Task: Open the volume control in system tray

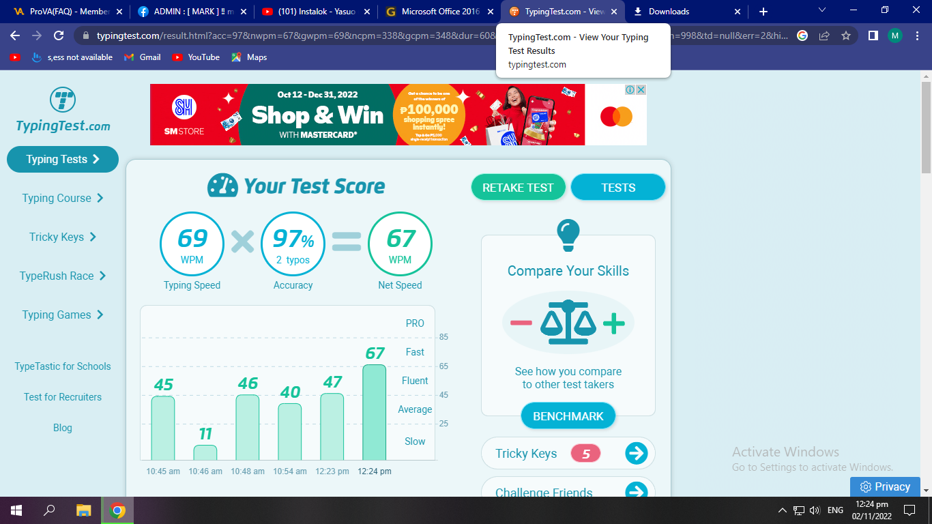Action: pyautogui.click(x=815, y=510)
